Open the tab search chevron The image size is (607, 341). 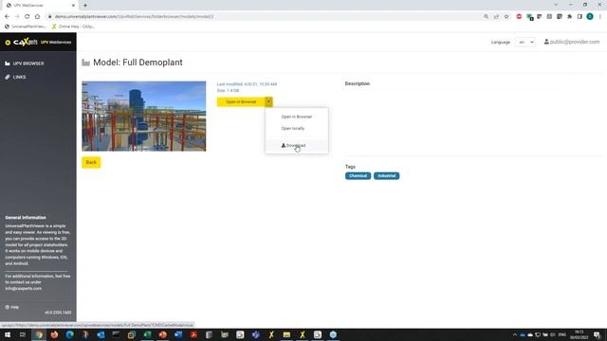[556, 5]
